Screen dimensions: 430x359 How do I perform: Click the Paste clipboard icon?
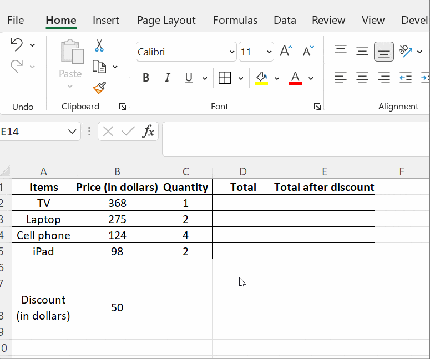(72, 51)
